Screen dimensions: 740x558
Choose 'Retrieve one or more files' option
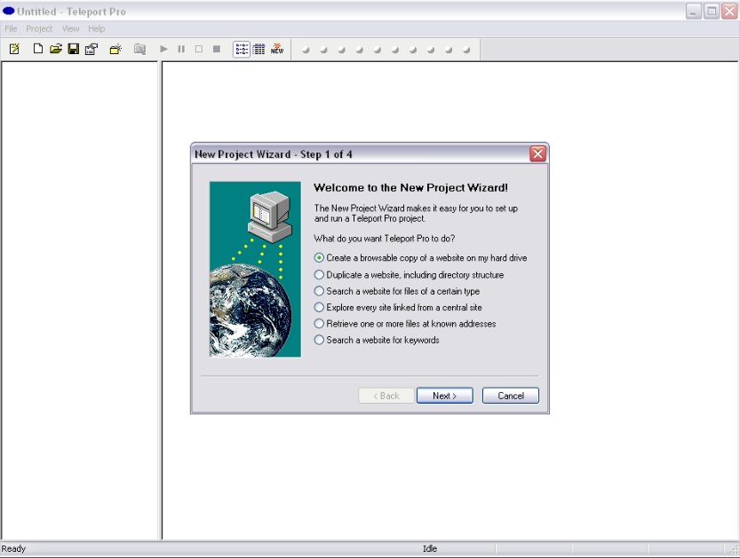[405, 324]
